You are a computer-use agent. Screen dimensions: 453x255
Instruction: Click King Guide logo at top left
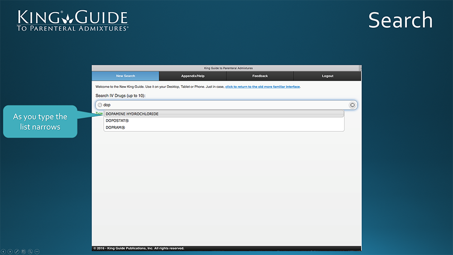point(72,20)
